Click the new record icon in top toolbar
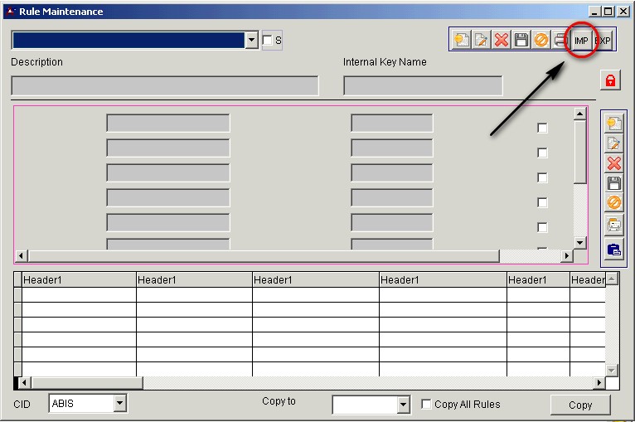 [x=462, y=40]
